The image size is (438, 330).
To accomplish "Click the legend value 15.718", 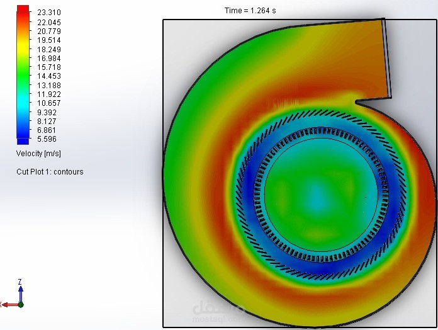I will [x=49, y=67].
